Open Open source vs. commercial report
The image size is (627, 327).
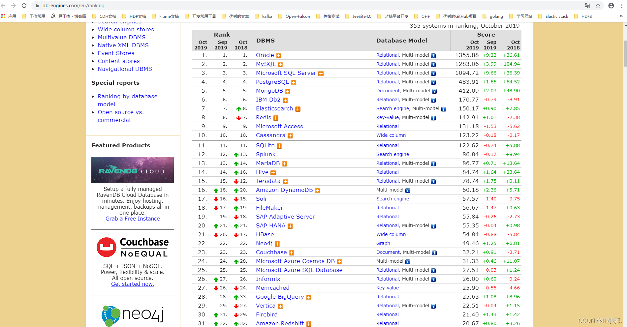pyautogui.click(x=120, y=116)
